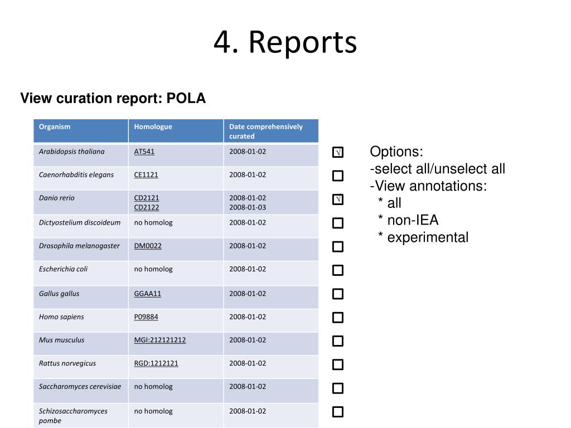Click the 2008-01-03 date for CD2122
The image size is (571, 428).
pyautogui.click(x=248, y=207)
